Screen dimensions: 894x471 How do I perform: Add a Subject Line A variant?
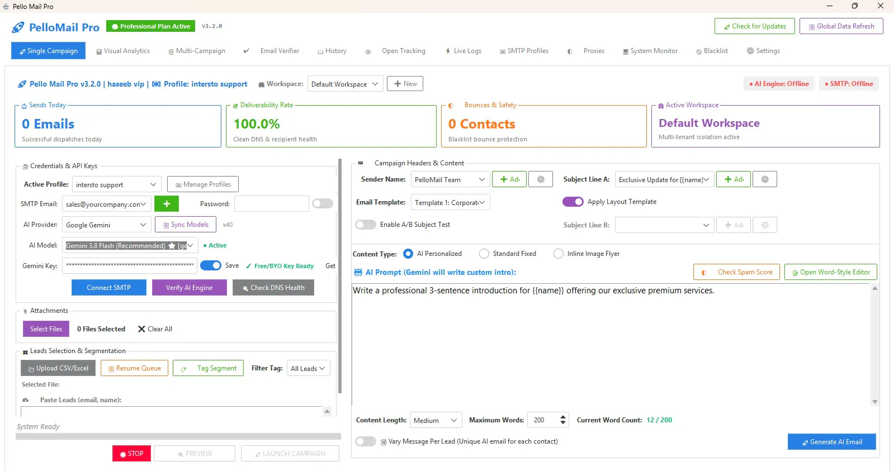point(734,179)
